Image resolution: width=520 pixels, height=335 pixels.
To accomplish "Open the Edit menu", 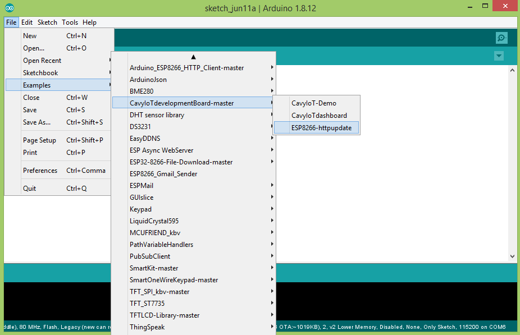I will point(27,22).
